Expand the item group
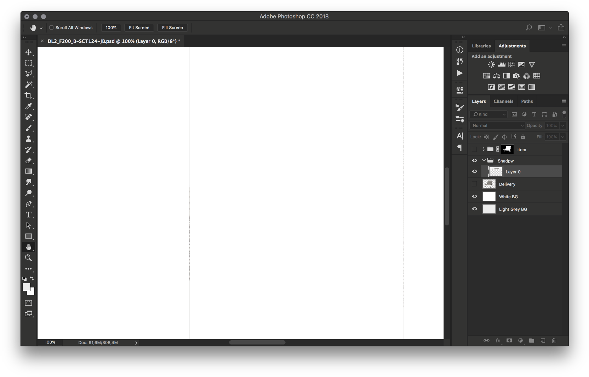Screen dimensions: 589x377 pos(484,149)
